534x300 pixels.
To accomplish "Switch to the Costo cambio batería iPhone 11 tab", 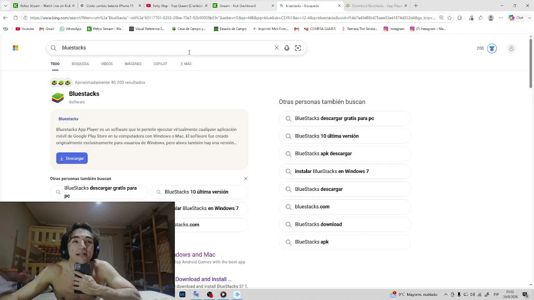I will [110, 6].
